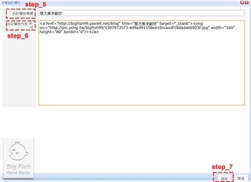This screenshot has height=182, width=251.
Task: Click the width="160" attribute text
Action: [x=223, y=28]
